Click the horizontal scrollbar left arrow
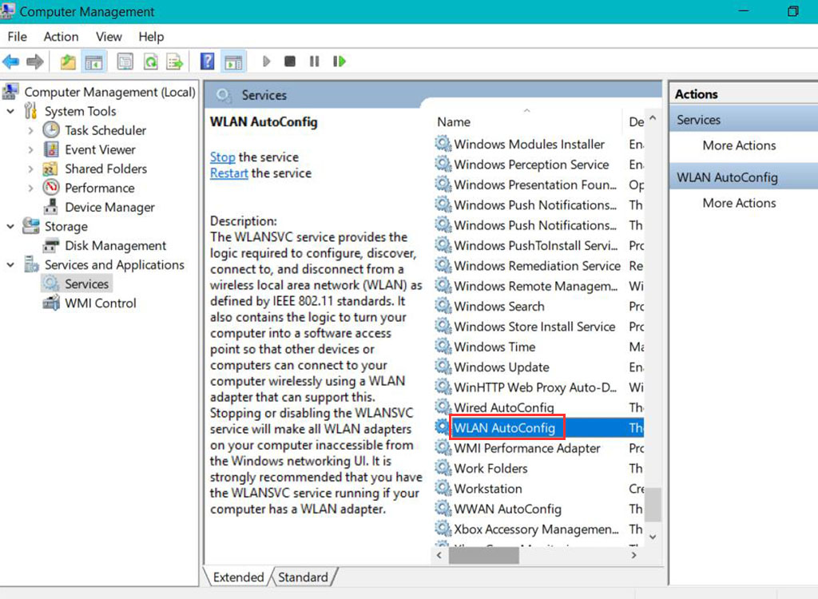This screenshot has width=818, height=599. 439,555
